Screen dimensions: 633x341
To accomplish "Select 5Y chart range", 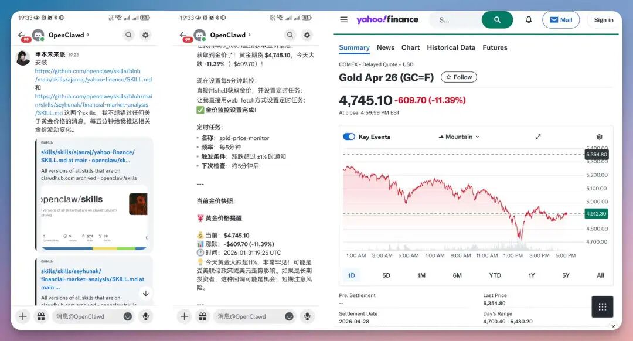I will pyautogui.click(x=566, y=275).
